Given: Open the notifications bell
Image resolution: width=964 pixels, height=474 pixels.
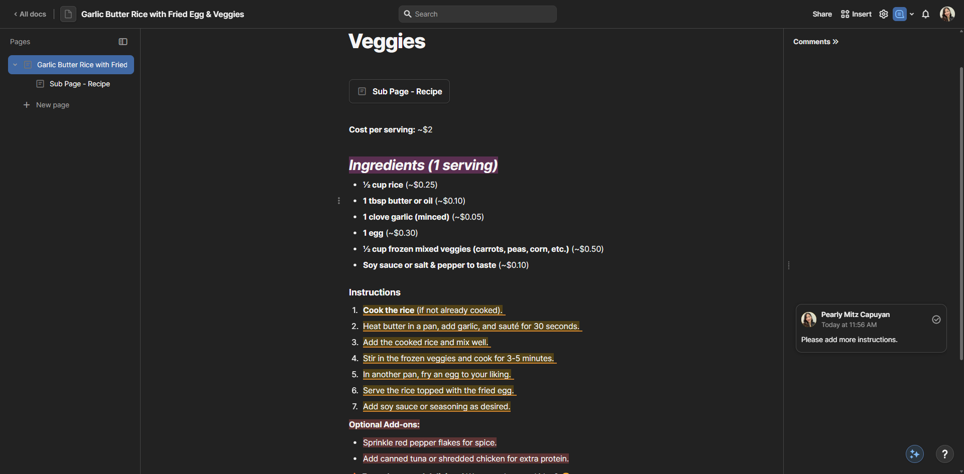Looking at the screenshot, I should (x=925, y=14).
